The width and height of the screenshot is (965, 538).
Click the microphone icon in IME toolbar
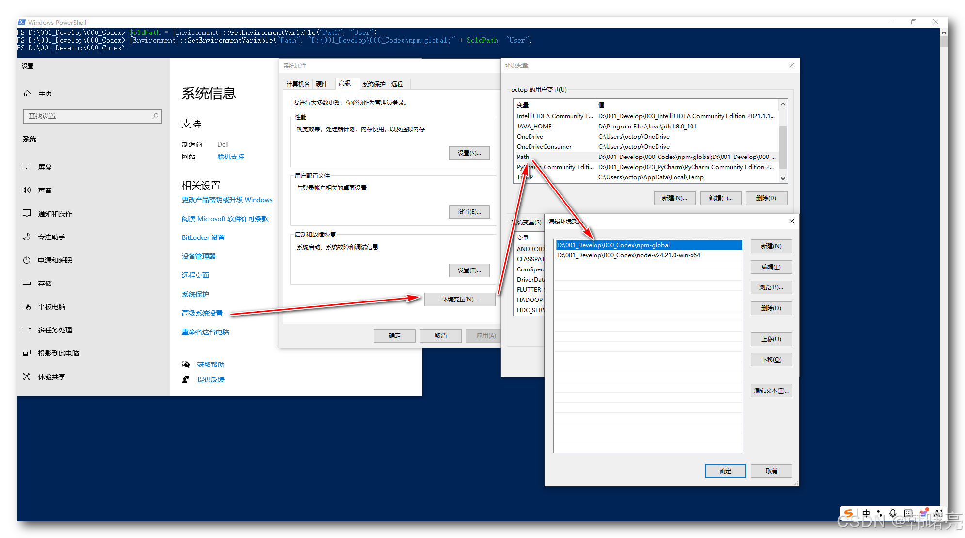click(893, 513)
